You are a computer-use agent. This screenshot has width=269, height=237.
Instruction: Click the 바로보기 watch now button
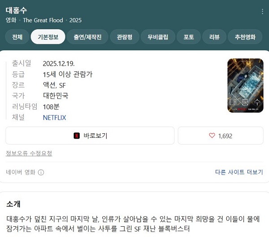point(90,136)
